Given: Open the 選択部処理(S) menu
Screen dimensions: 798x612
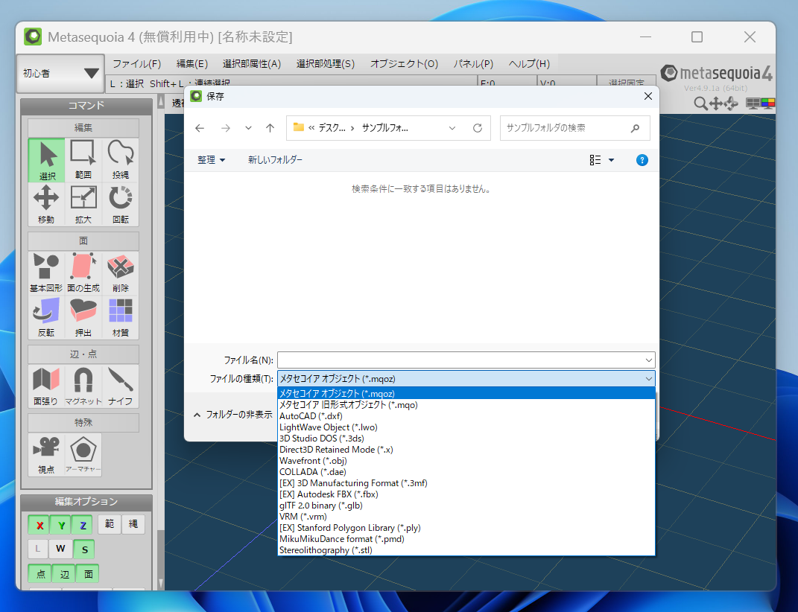Looking at the screenshot, I should tap(325, 63).
